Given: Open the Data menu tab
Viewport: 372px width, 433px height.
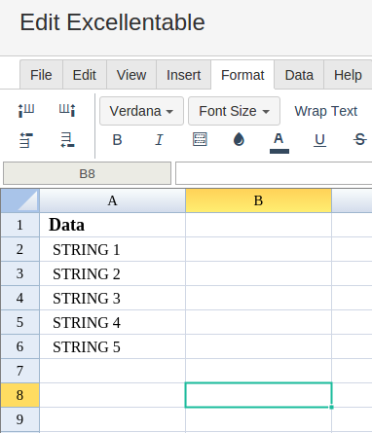Looking at the screenshot, I should click(x=299, y=75).
